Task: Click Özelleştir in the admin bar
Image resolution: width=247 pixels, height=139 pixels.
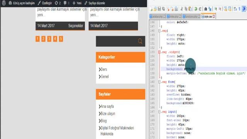Action: (x=45, y=3)
